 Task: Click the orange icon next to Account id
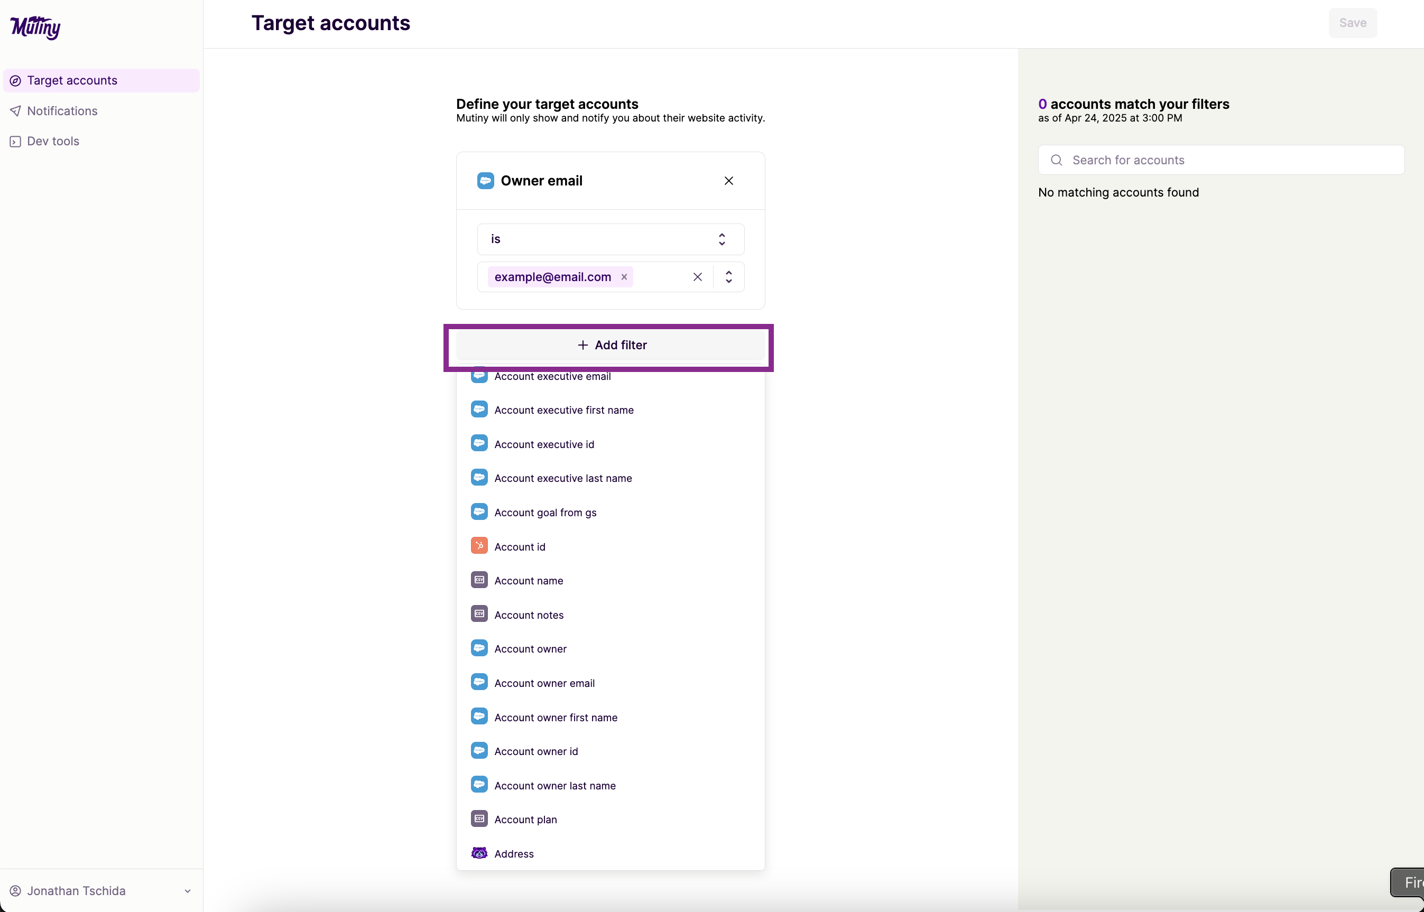tap(479, 545)
